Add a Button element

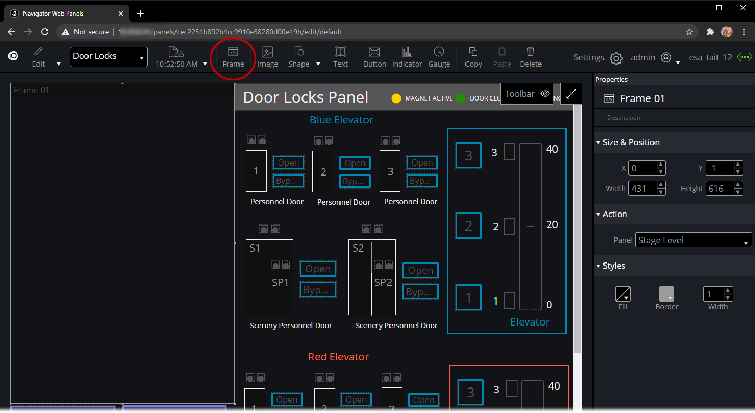[375, 57]
